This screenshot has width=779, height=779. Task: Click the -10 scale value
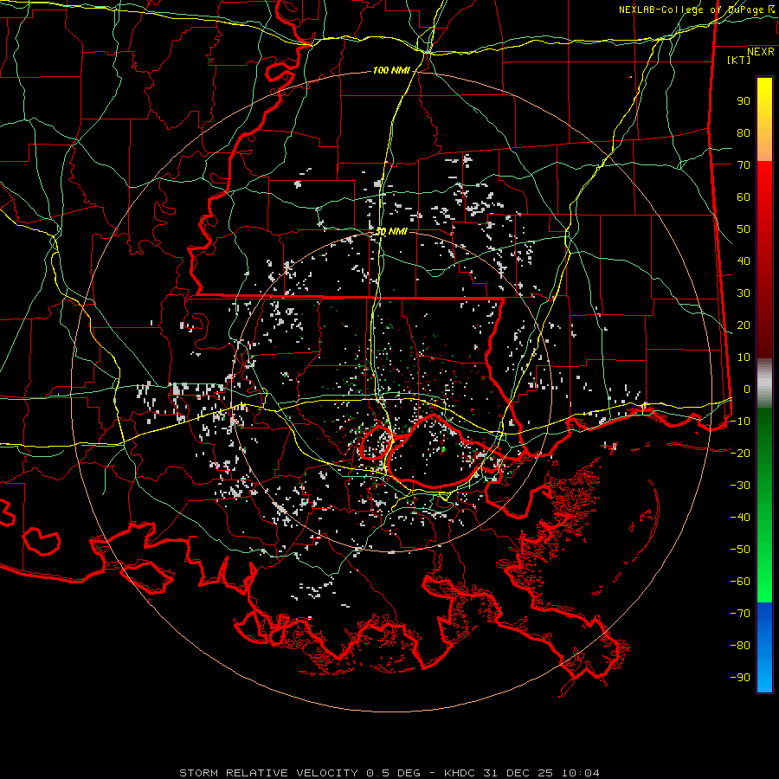coord(740,422)
